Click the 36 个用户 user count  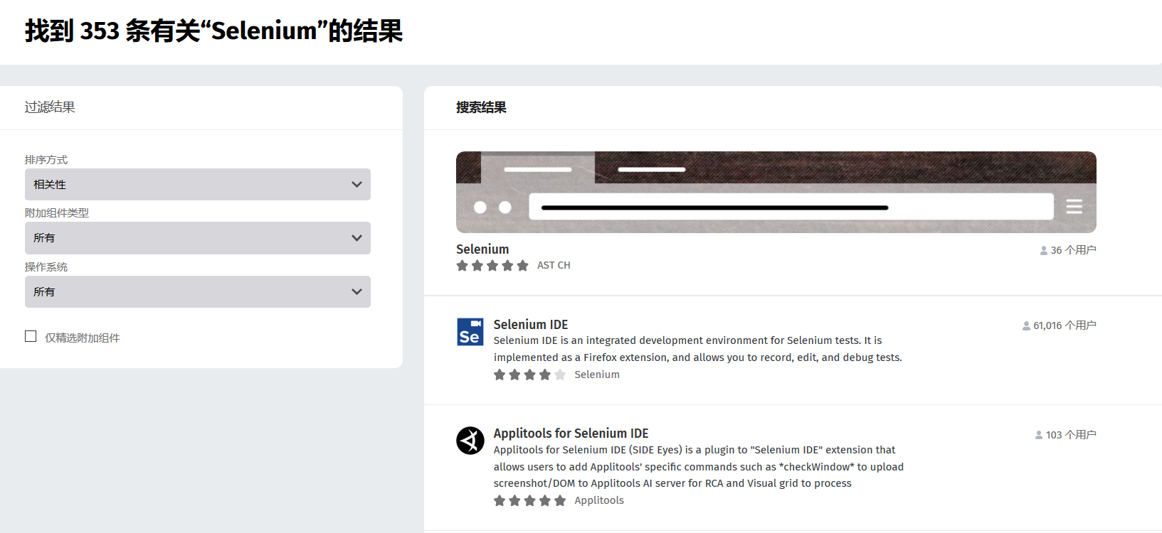(x=1074, y=250)
